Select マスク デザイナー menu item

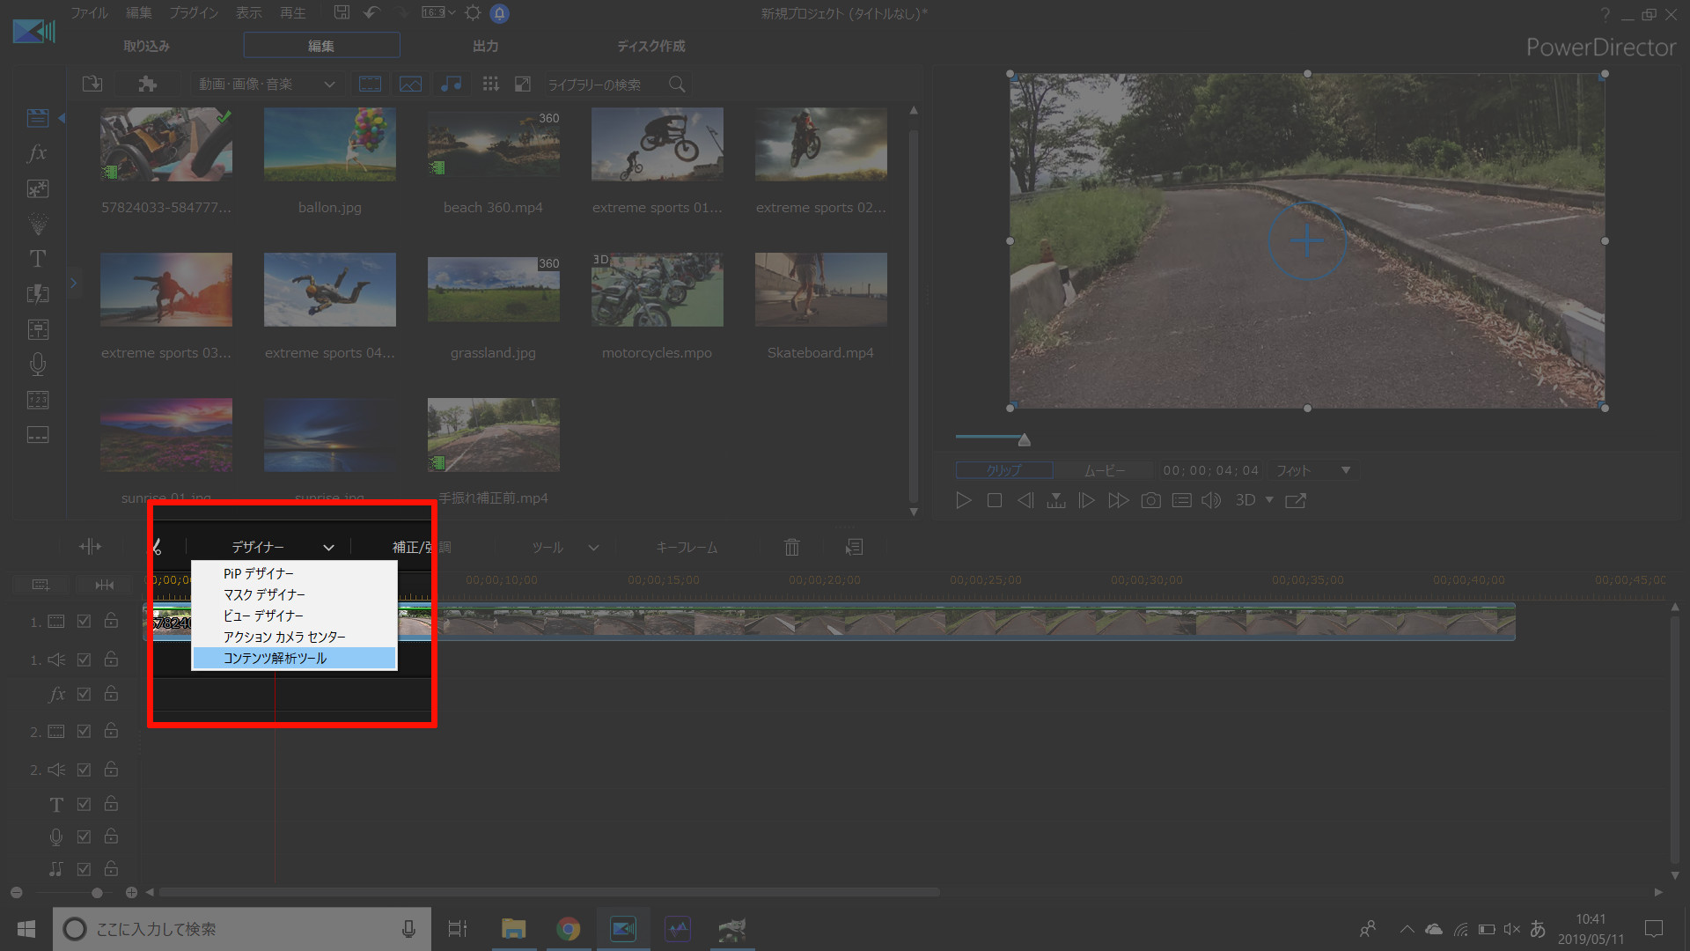click(x=294, y=594)
